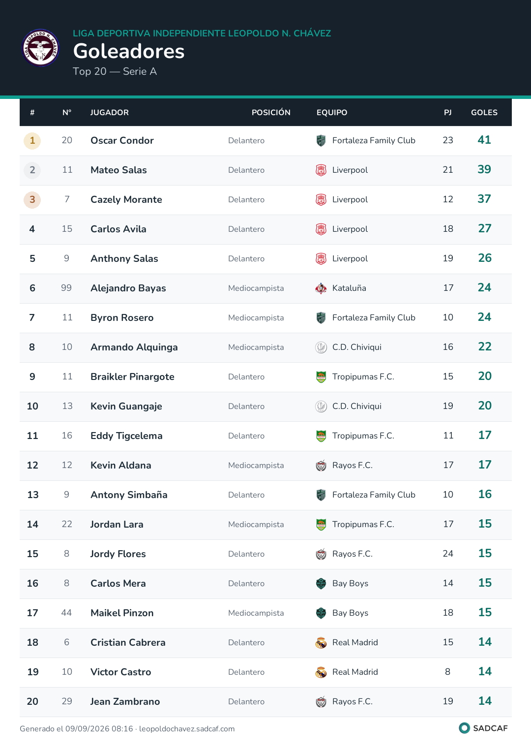Click the SADCAF logo icon in footer
This screenshot has height=754, width=531.
pyautogui.click(x=464, y=728)
